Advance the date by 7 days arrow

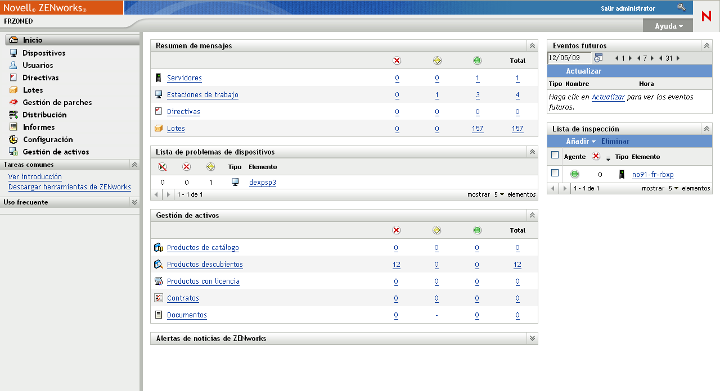pyautogui.click(x=652, y=58)
